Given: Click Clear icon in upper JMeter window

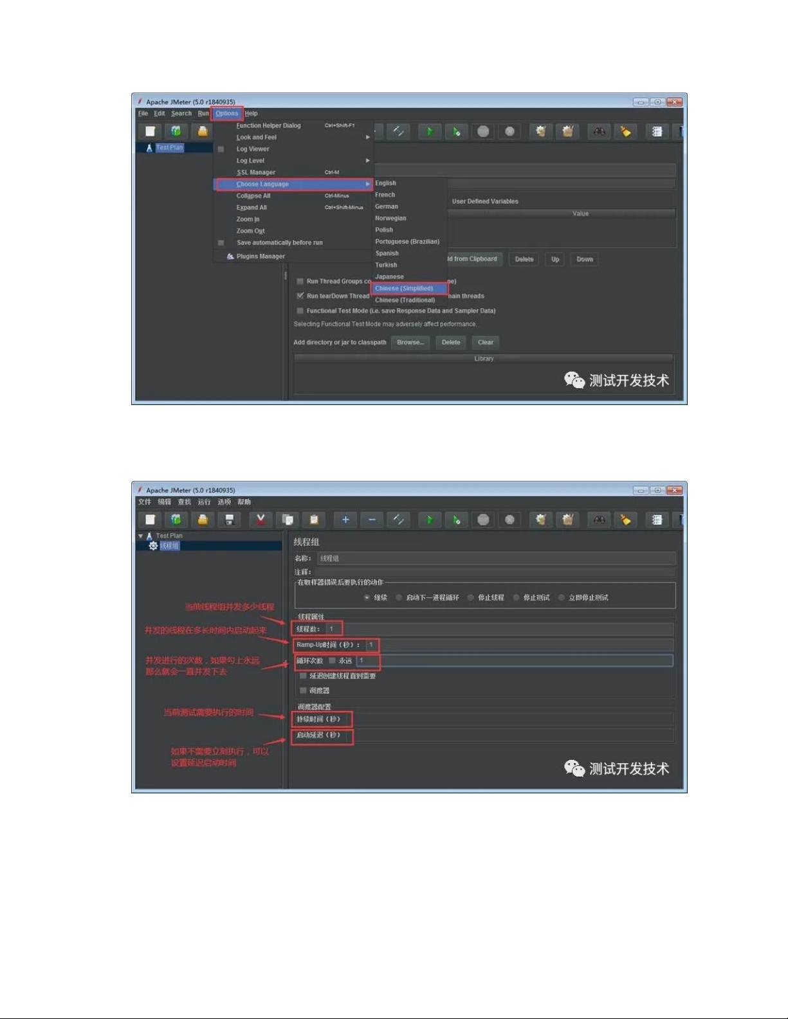Looking at the screenshot, I should pos(540,131).
